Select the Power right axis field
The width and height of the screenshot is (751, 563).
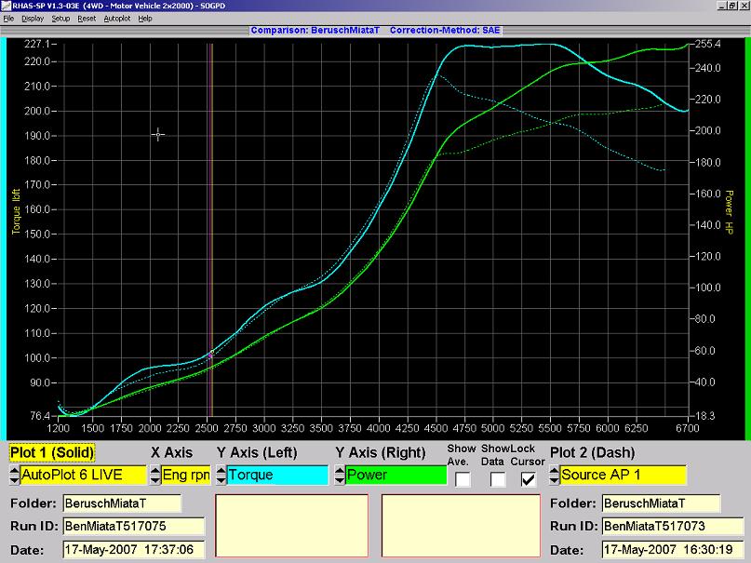pos(396,475)
